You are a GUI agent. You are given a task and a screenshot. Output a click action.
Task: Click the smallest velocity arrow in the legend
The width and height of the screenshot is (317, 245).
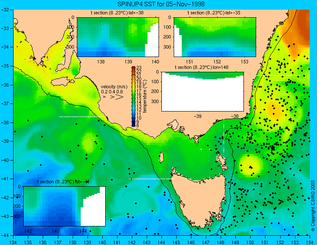click(x=104, y=97)
